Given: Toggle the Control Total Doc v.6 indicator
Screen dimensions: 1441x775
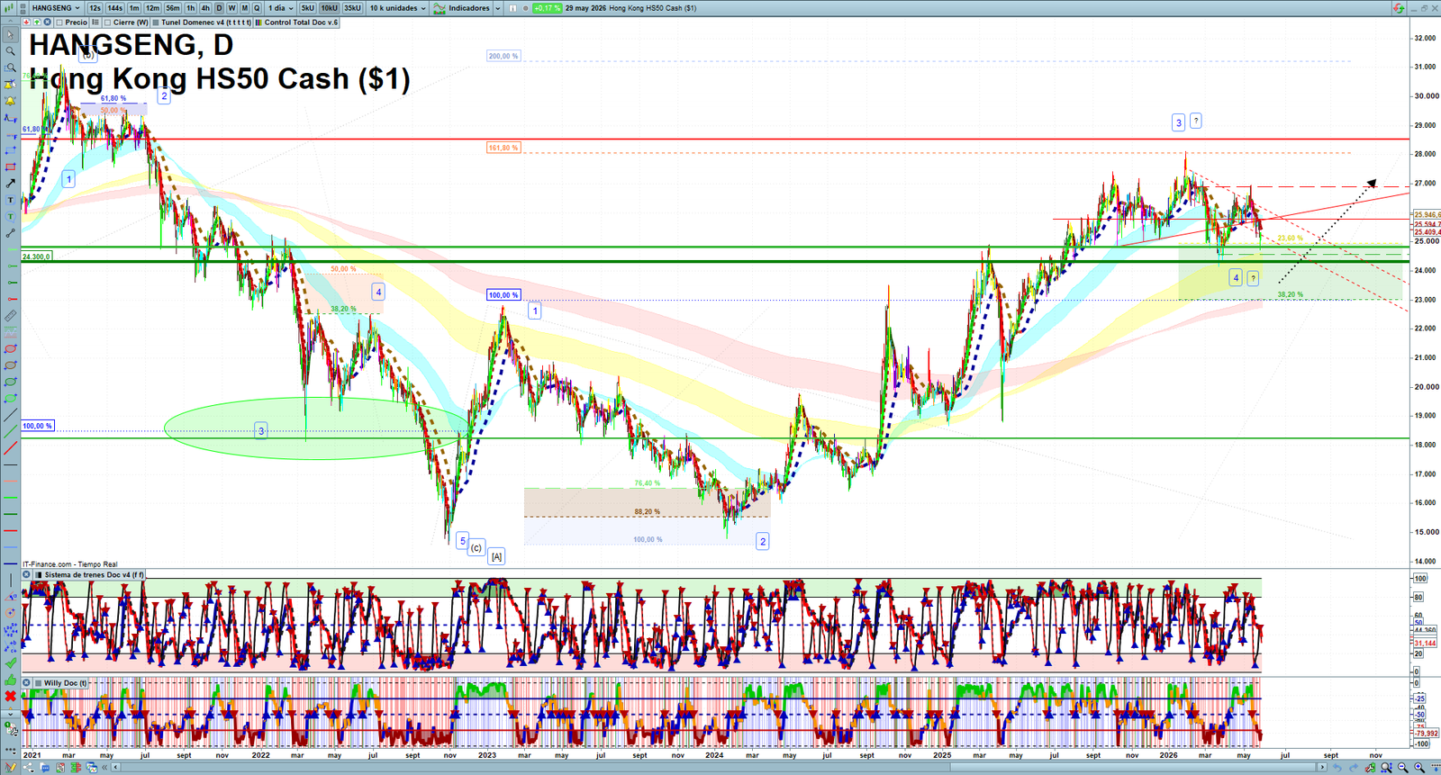Looking at the screenshot, I should [258, 23].
